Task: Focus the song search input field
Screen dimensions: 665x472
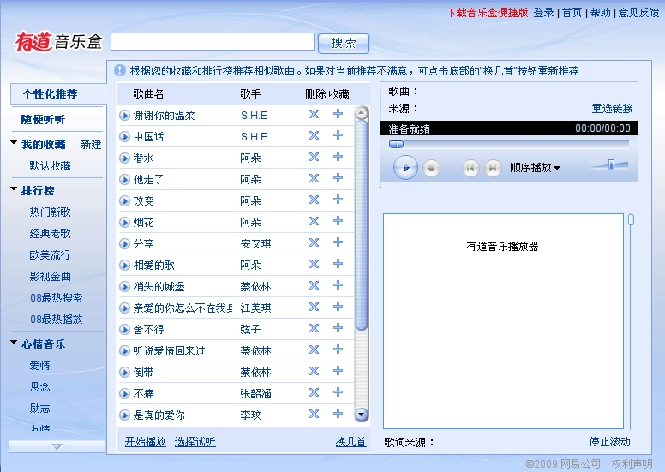Action: (x=213, y=42)
